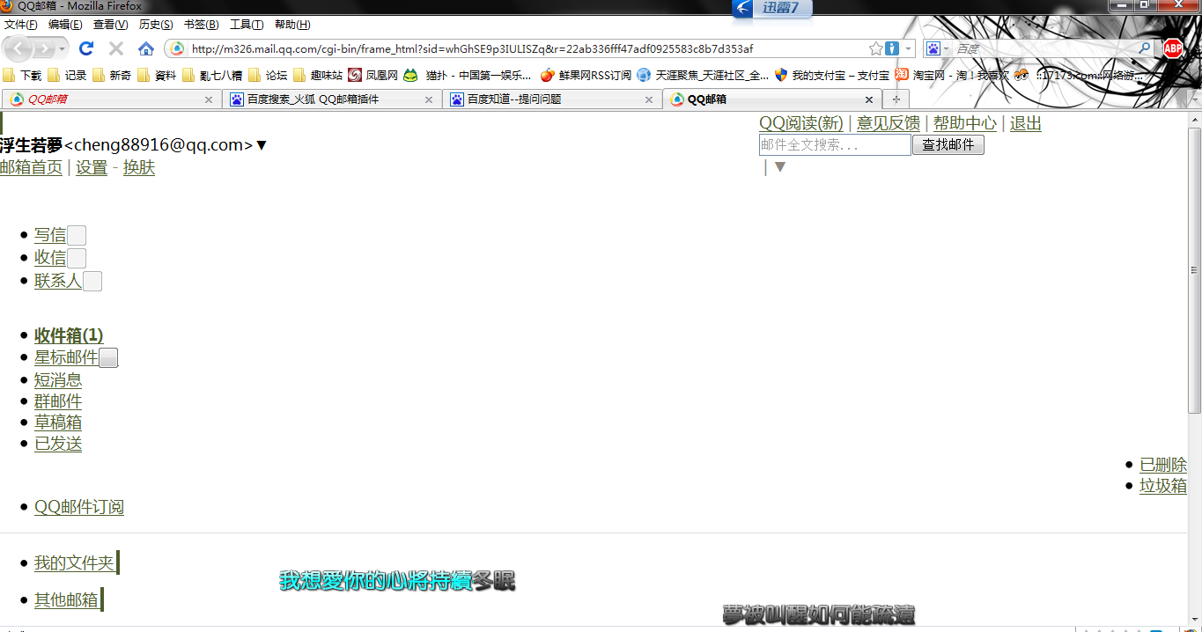Open the 凤凰网 bookmark icon

[354, 75]
